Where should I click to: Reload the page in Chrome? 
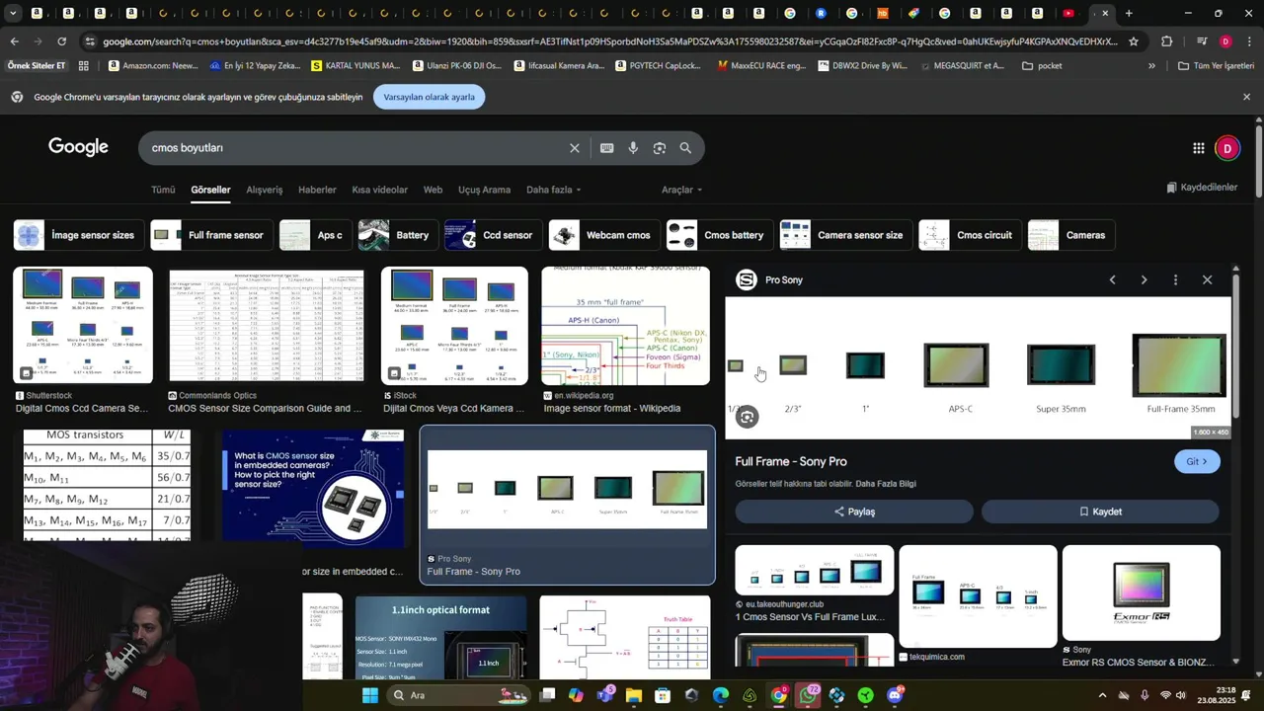click(61, 41)
